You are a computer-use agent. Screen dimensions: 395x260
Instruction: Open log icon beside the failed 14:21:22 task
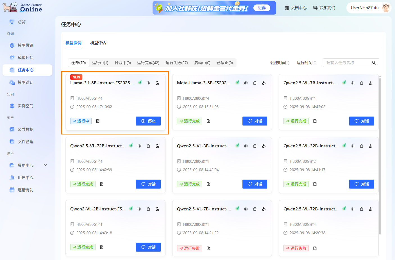click(x=208, y=248)
